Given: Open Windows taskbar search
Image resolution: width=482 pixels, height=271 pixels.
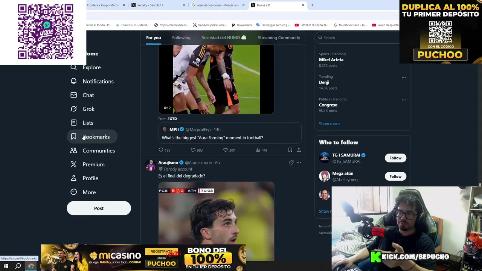Looking at the screenshot, I should coord(18,266).
